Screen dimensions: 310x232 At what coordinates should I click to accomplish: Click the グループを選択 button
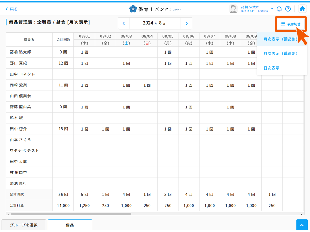point(24,225)
